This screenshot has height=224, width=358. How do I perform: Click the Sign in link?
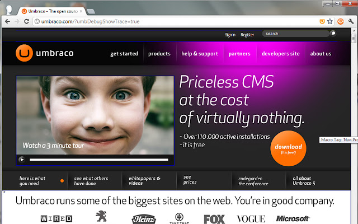click(x=230, y=35)
